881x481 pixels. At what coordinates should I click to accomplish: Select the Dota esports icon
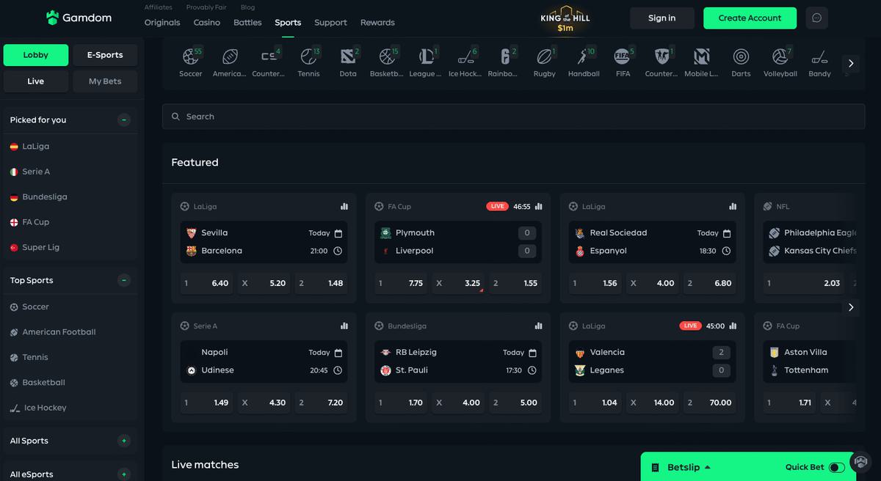tap(348, 57)
